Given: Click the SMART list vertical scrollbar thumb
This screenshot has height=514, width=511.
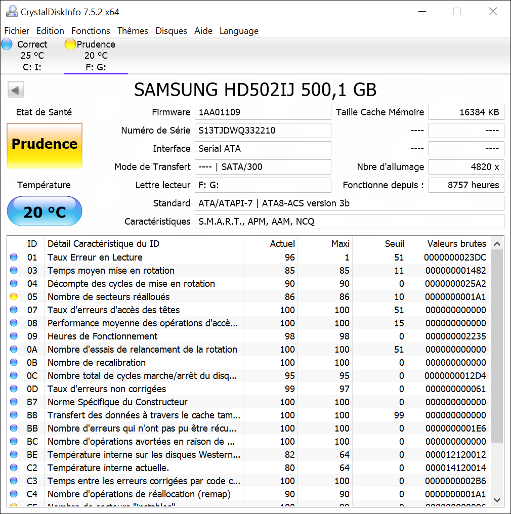Looking at the screenshot, I should (496, 346).
